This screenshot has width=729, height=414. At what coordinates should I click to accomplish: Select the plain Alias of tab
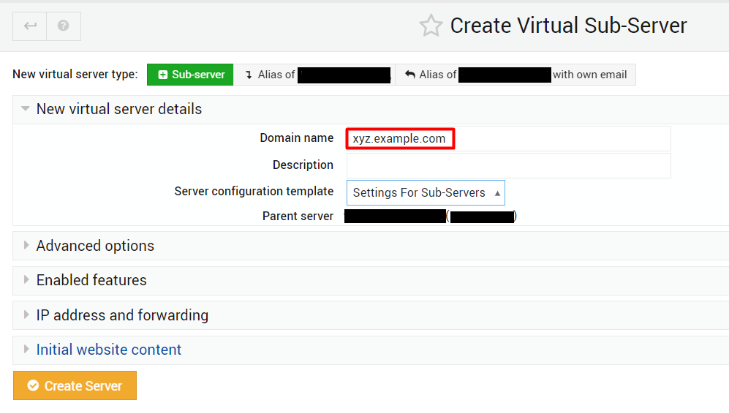pyautogui.click(x=314, y=75)
